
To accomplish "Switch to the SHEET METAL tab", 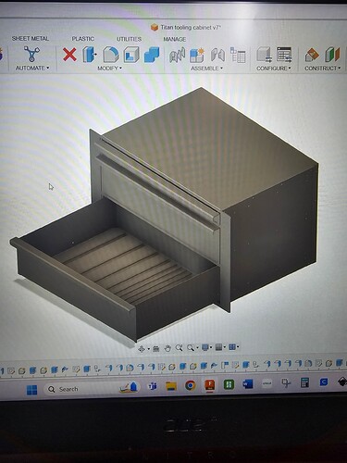I will coord(31,39).
